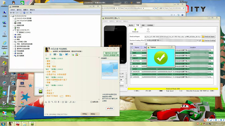Click the Close button beside Send in chat
225x126 pixels.
(85, 114)
